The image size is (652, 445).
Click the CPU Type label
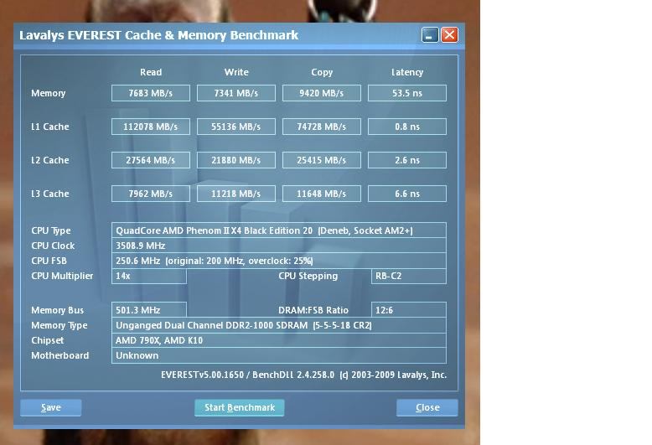click(x=51, y=230)
